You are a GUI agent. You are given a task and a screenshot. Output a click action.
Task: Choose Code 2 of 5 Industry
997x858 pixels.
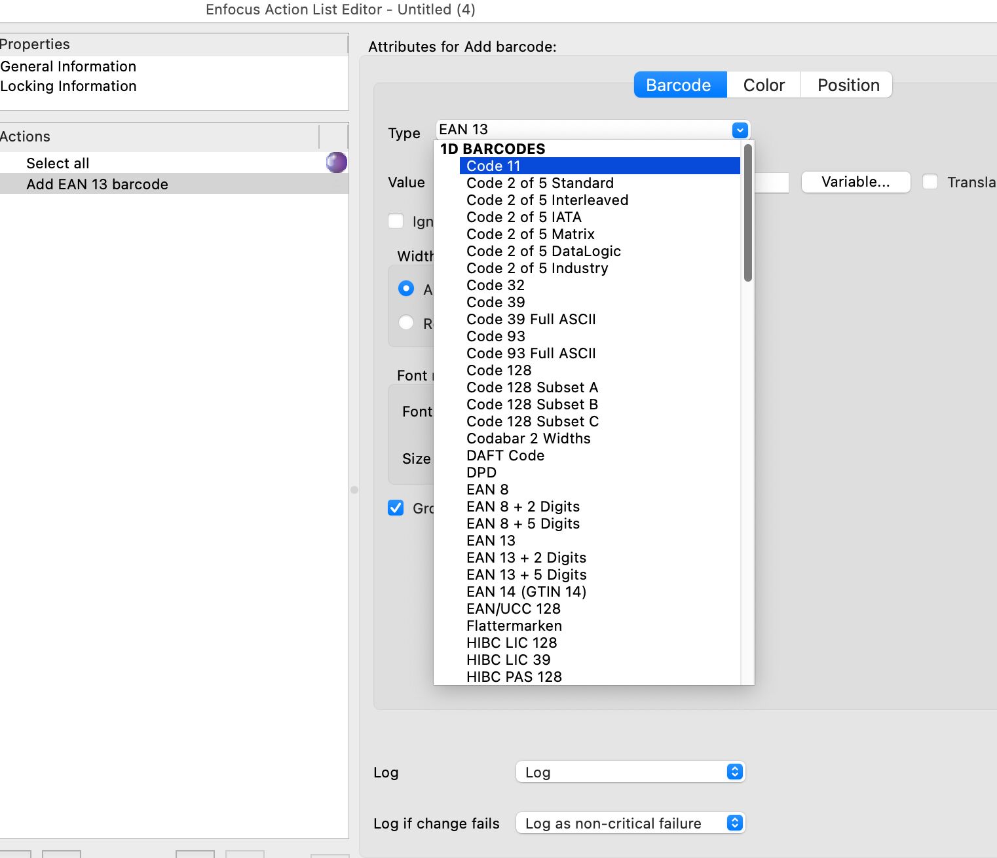click(537, 268)
